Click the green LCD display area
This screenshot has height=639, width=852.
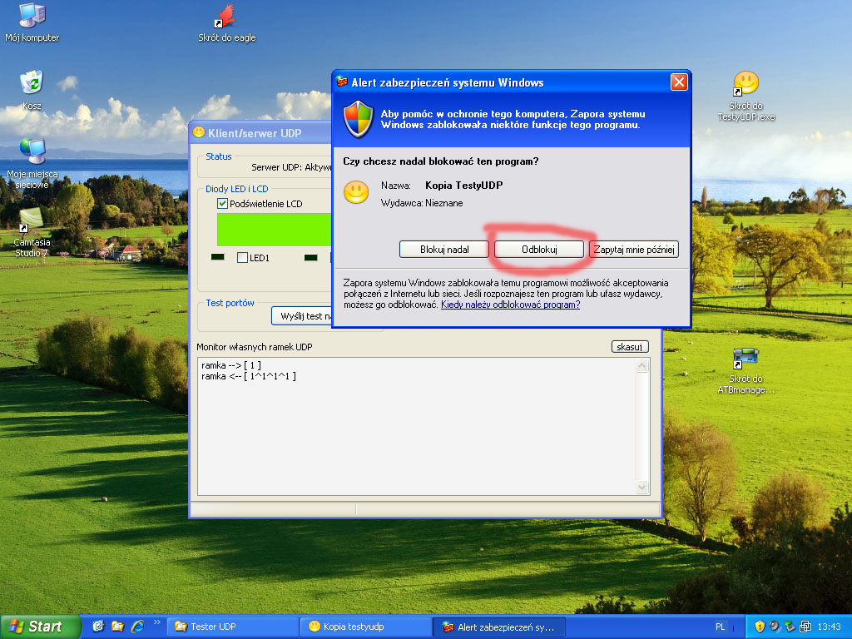(x=275, y=230)
